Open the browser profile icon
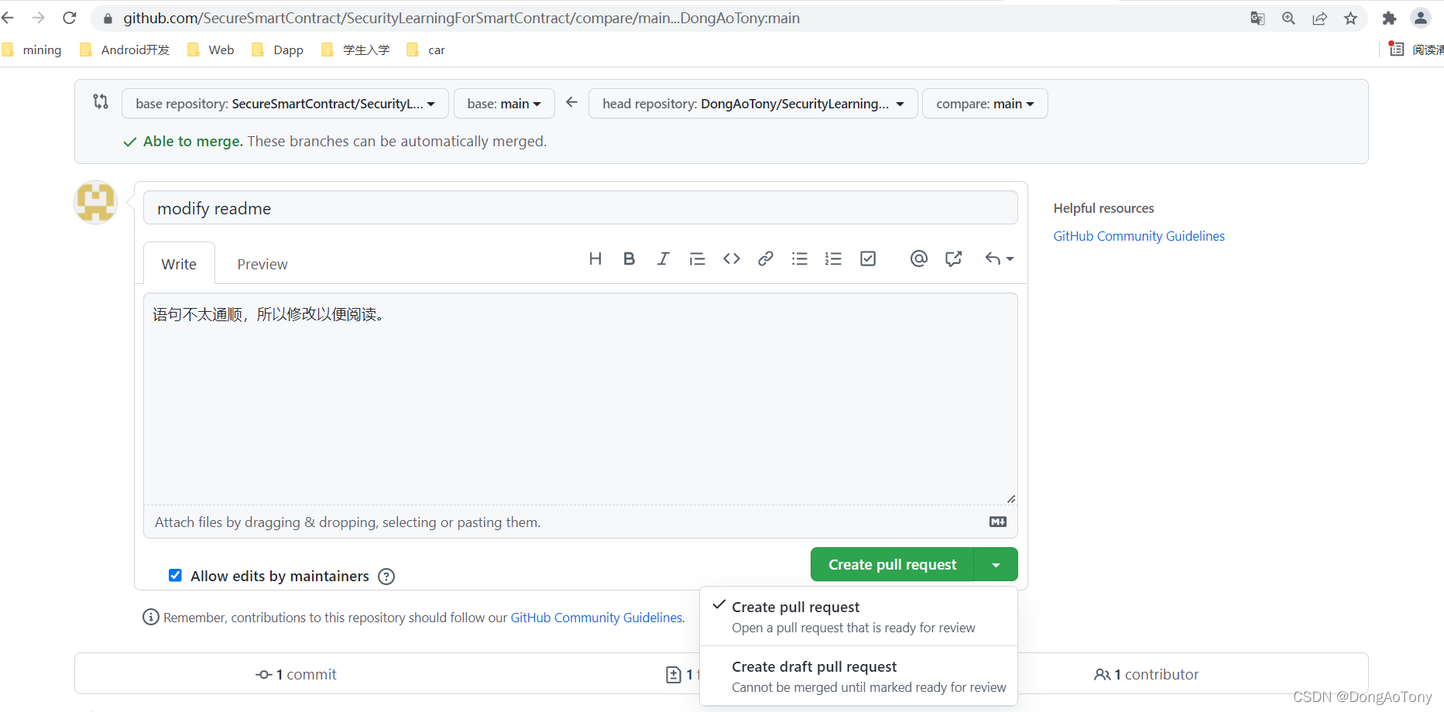 click(x=1421, y=18)
